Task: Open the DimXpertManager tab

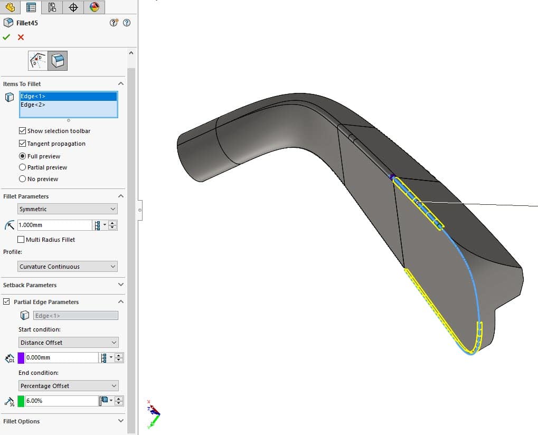Action: (x=73, y=7)
